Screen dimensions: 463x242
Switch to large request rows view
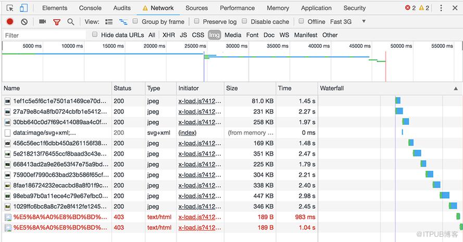point(109,21)
